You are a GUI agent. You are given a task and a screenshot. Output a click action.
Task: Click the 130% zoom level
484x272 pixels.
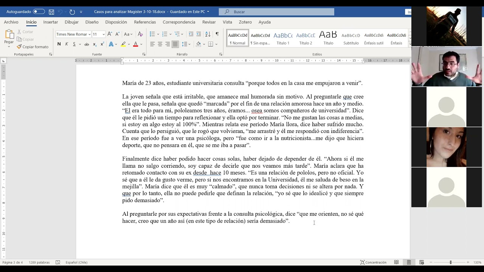[477, 262]
